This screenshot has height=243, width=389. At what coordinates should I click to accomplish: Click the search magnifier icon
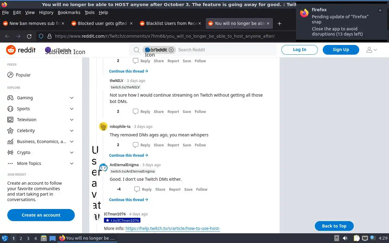click(137, 50)
